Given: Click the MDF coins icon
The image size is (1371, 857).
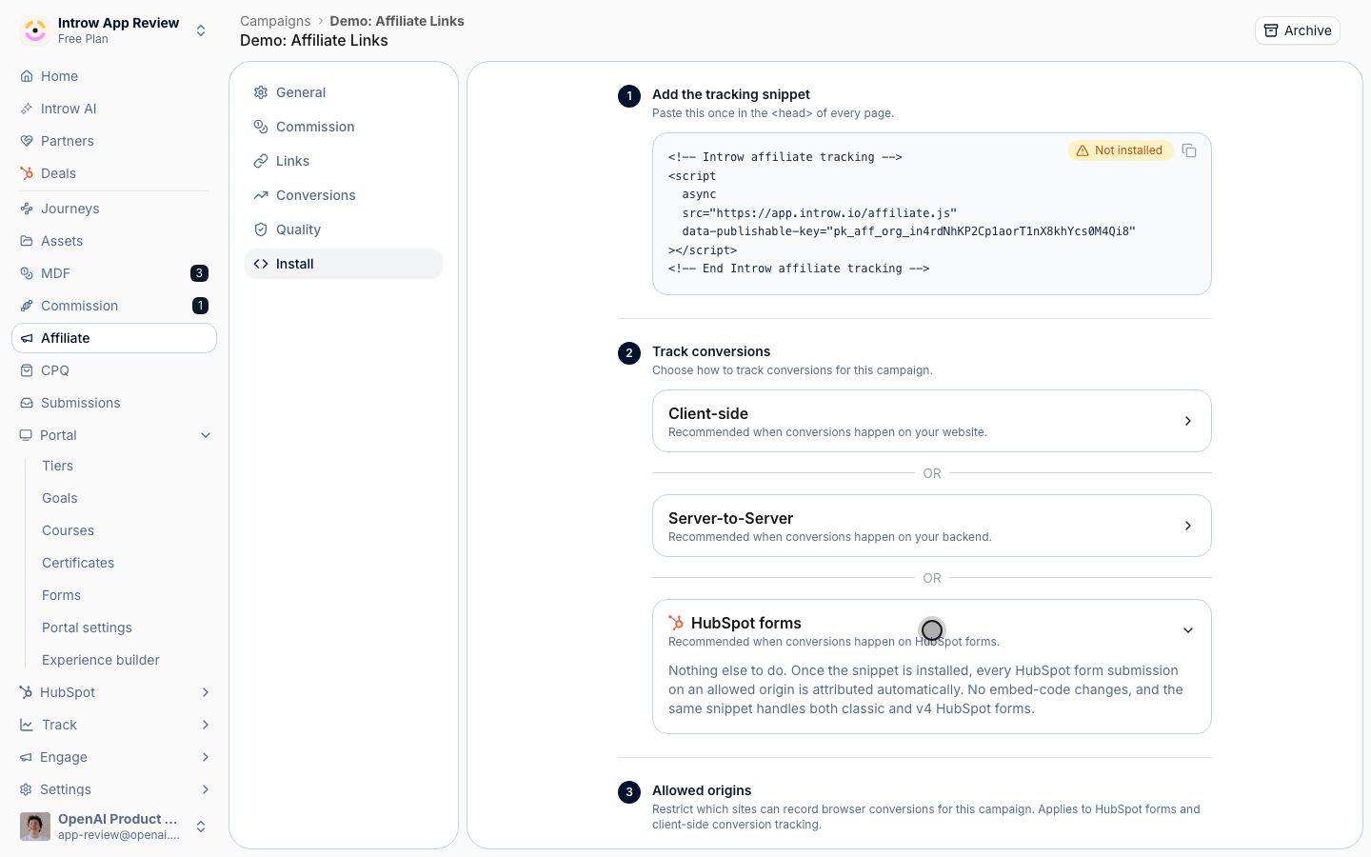Looking at the screenshot, I should tap(27, 273).
